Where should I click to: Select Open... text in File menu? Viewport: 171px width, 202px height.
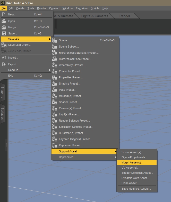(x=13, y=21)
